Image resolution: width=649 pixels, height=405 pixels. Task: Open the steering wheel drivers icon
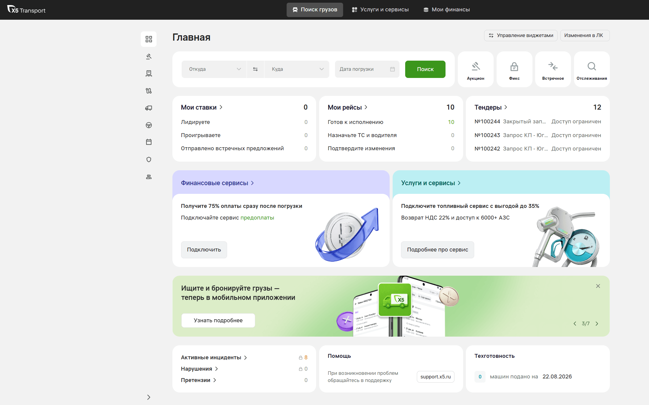pyautogui.click(x=149, y=125)
